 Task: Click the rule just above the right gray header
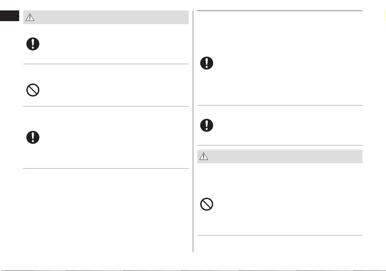pyautogui.click(x=280, y=145)
